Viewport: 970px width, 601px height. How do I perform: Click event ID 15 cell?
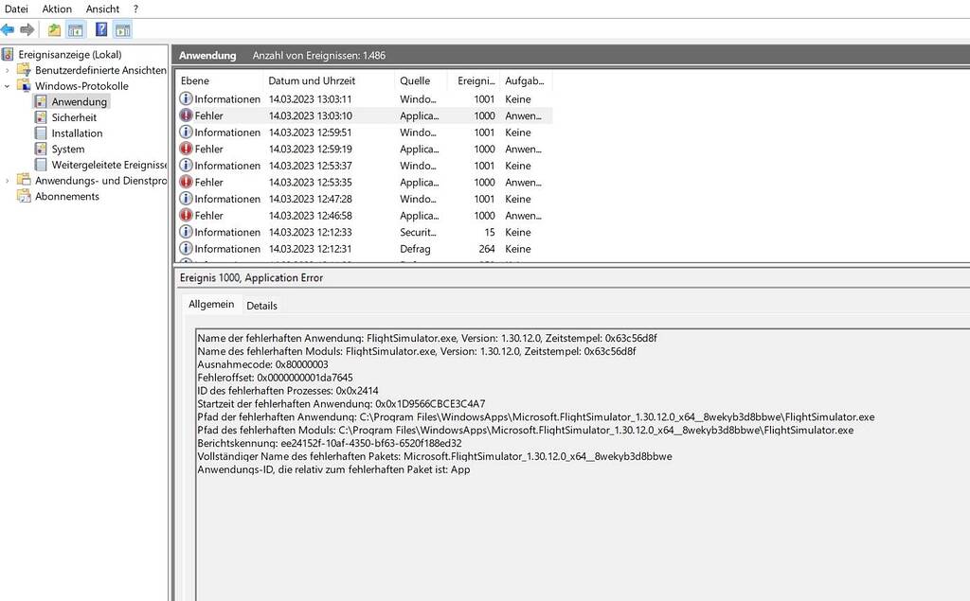click(490, 232)
